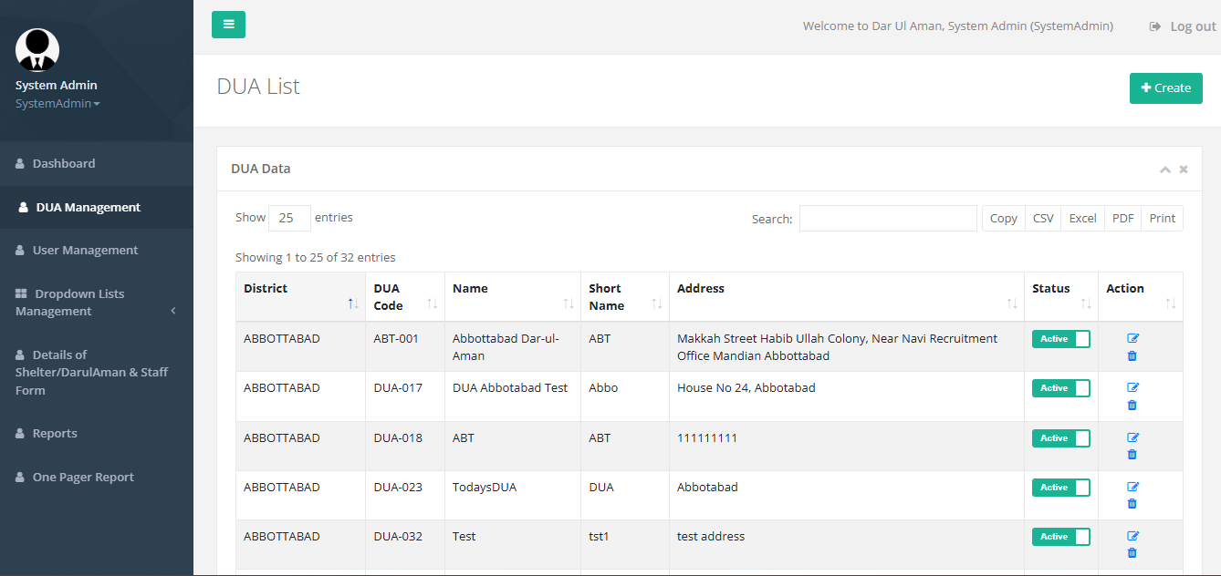Screen dimensions: 1221x576
Task: Click edit icon for DUA-018 row
Action: (x=1132, y=437)
